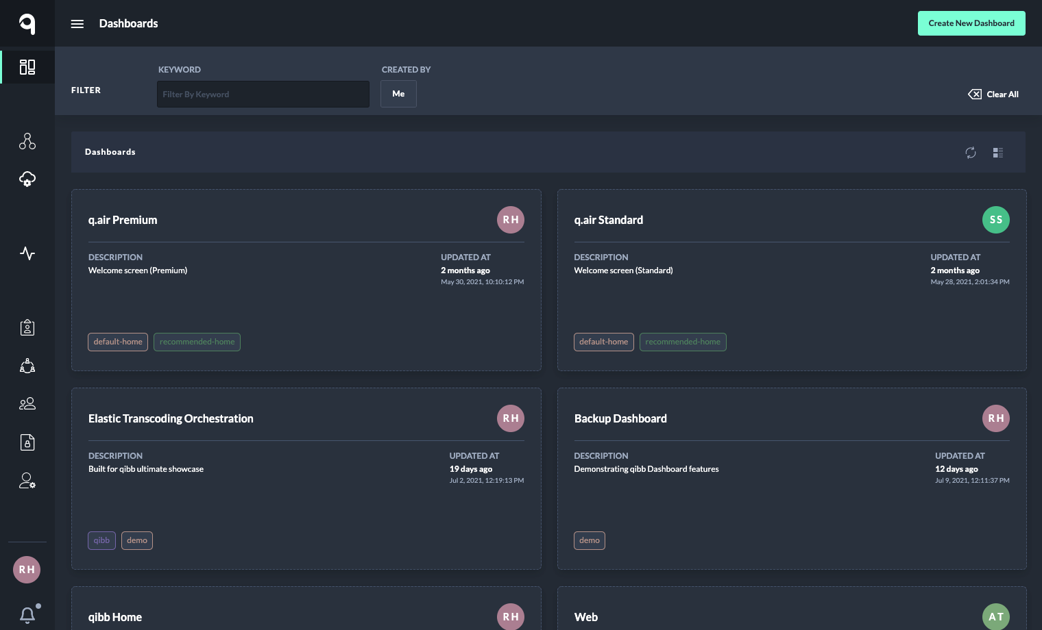Open the activity pulse monitor icon

(x=27, y=253)
